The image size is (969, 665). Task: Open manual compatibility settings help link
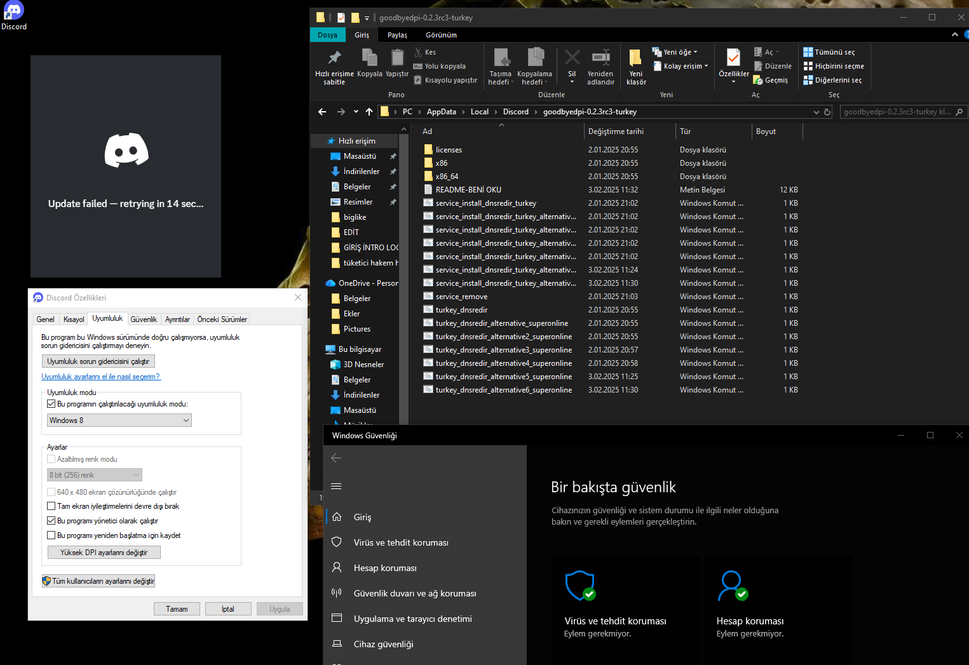coord(101,377)
